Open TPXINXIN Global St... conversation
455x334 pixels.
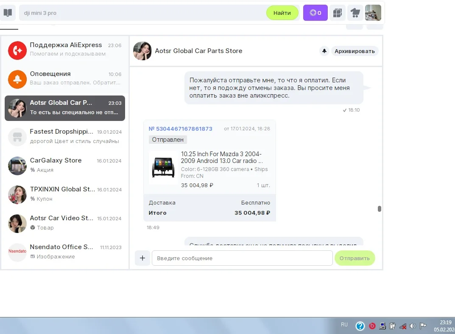click(65, 194)
